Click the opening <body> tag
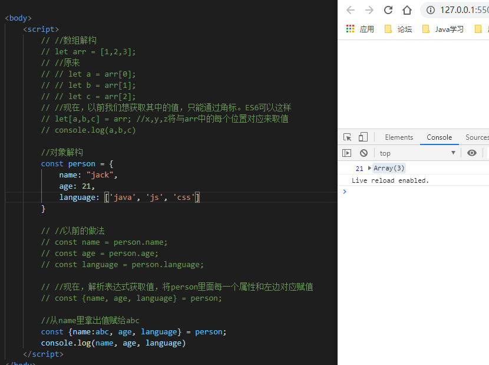489x365 pixels. (18, 18)
